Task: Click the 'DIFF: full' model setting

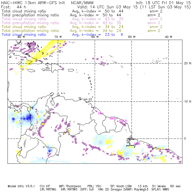Action: pyautogui.click(x=87, y=189)
